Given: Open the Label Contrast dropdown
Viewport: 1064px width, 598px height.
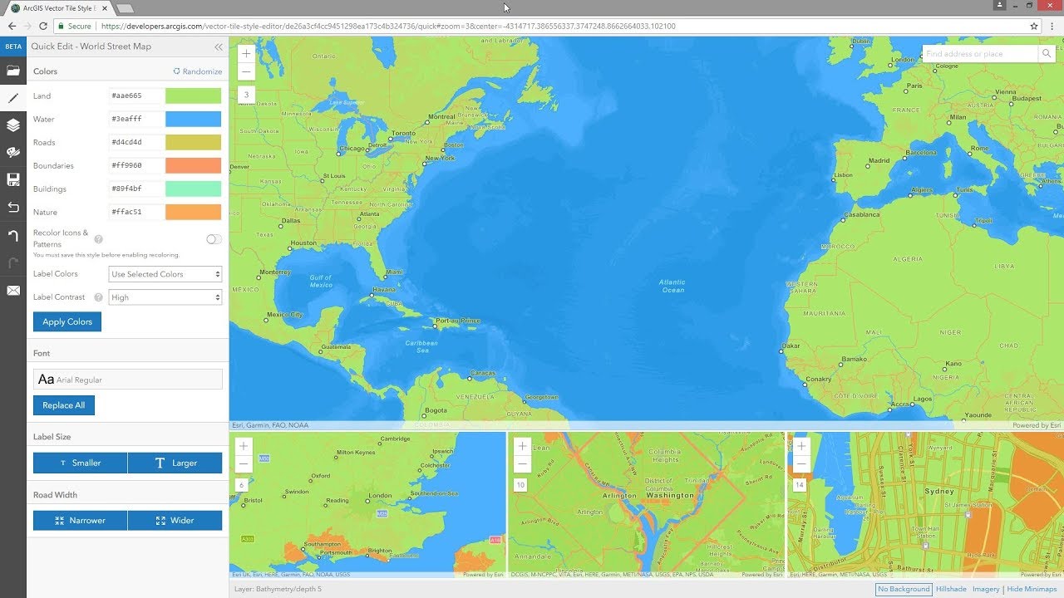Looking at the screenshot, I should [165, 297].
